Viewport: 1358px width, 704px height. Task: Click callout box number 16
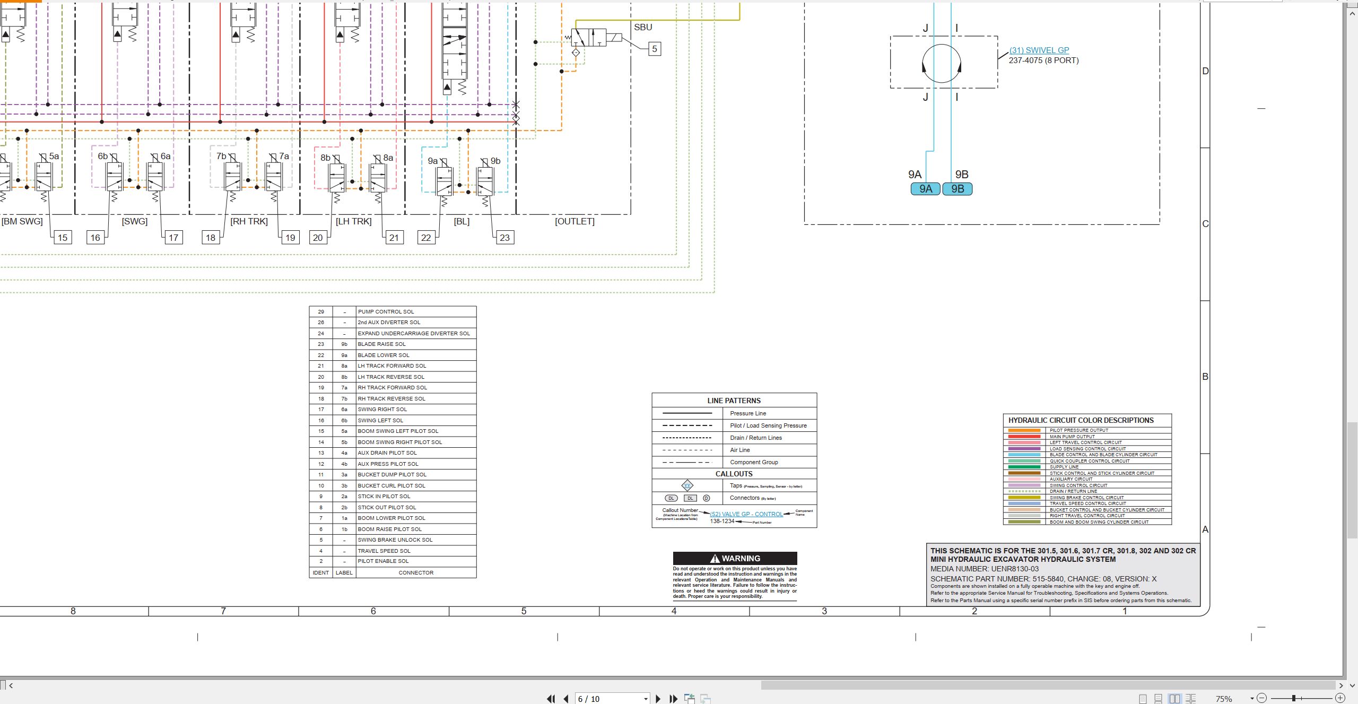[95, 238]
